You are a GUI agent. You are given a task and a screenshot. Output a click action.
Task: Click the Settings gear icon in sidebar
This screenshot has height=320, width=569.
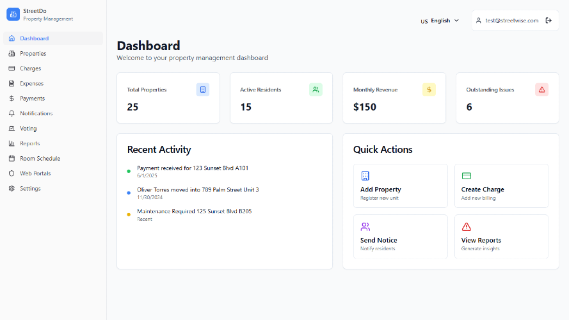tap(12, 189)
